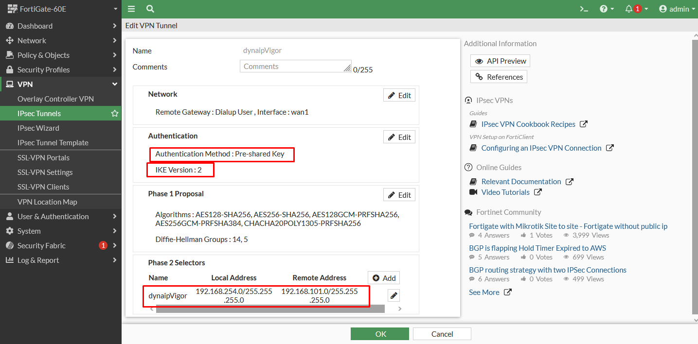Open IPsec VPN Cookbook Recipes link
The width and height of the screenshot is (698, 344).
tap(528, 124)
